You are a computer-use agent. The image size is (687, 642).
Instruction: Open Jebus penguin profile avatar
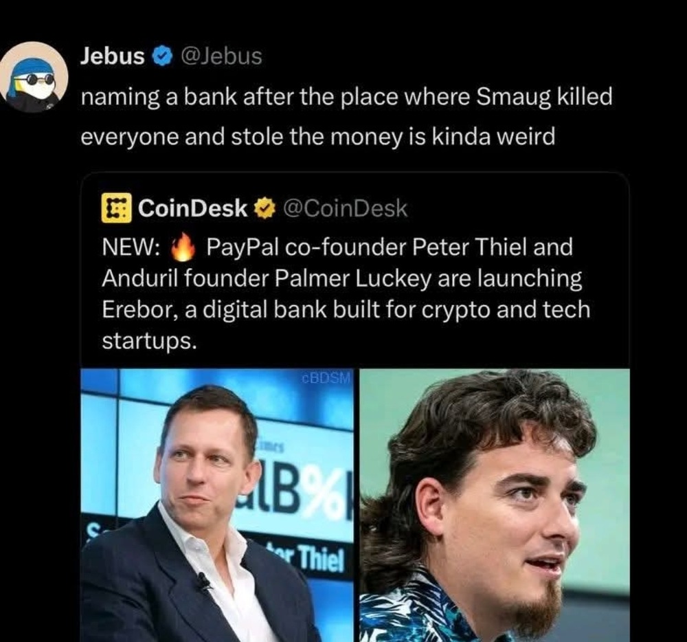click(33, 77)
